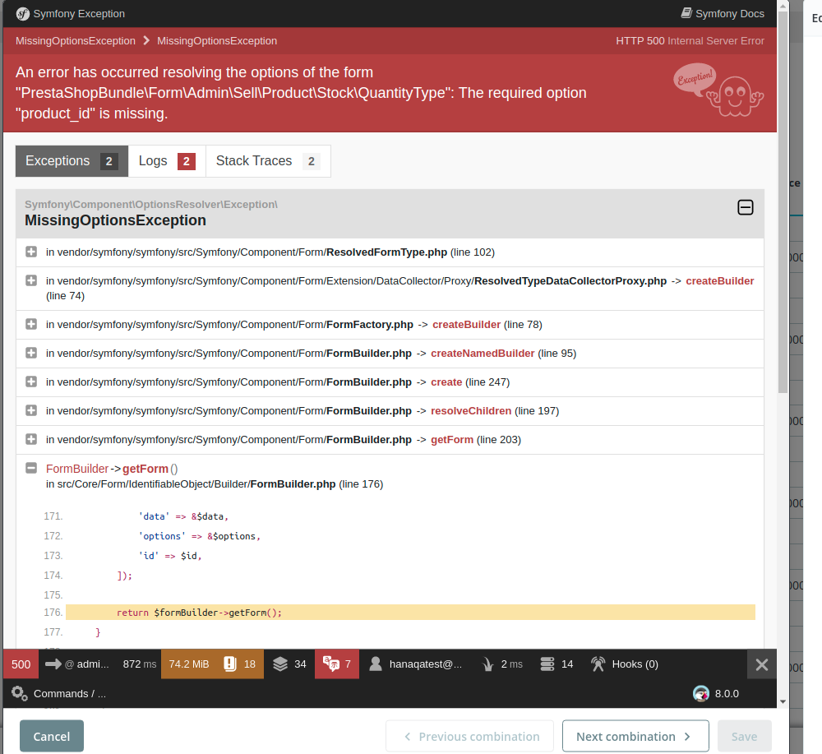Click the Symfony 8.0.0 version icon
Screen dimensions: 822x754
(x=701, y=693)
